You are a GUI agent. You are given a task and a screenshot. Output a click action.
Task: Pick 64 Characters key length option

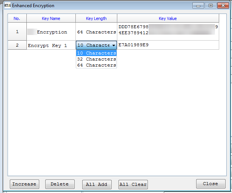tap(96, 65)
